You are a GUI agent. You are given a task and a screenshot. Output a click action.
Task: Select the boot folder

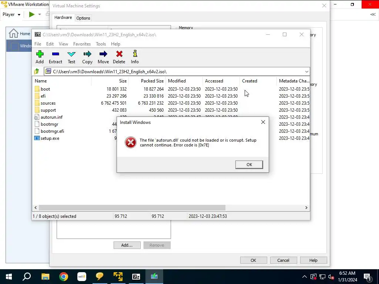45,89
